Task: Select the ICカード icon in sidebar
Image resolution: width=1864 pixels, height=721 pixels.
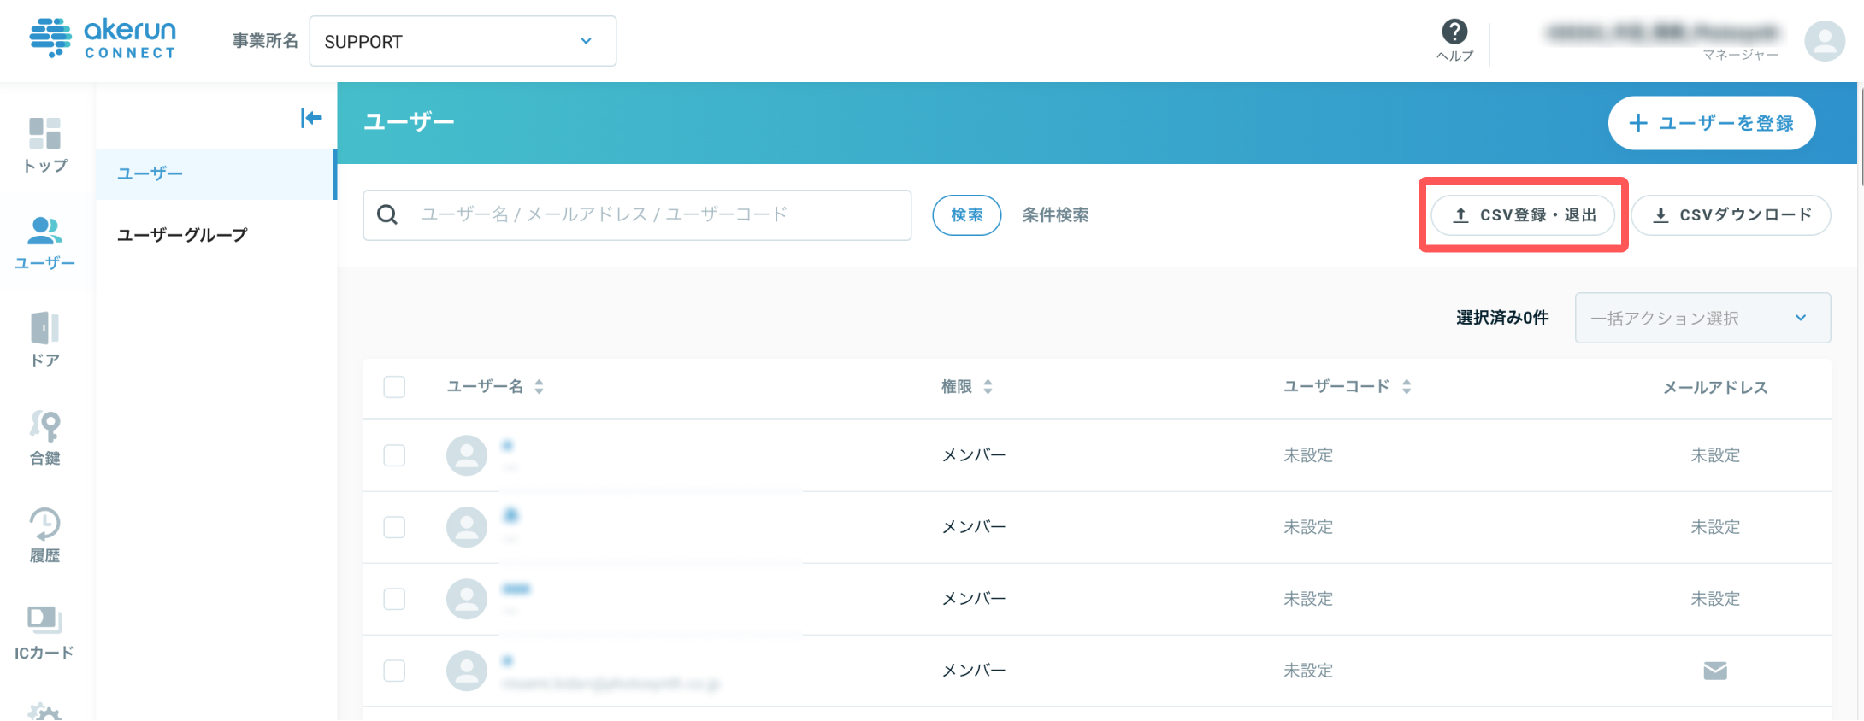Action: 45,620
